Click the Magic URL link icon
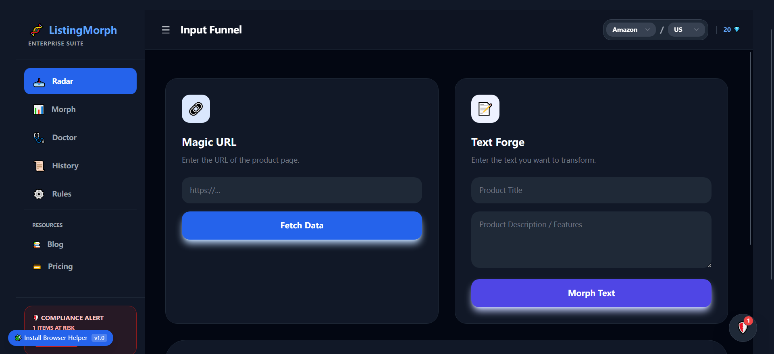Image resolution: width=774 pixels, height=354 pixels. 196,108
